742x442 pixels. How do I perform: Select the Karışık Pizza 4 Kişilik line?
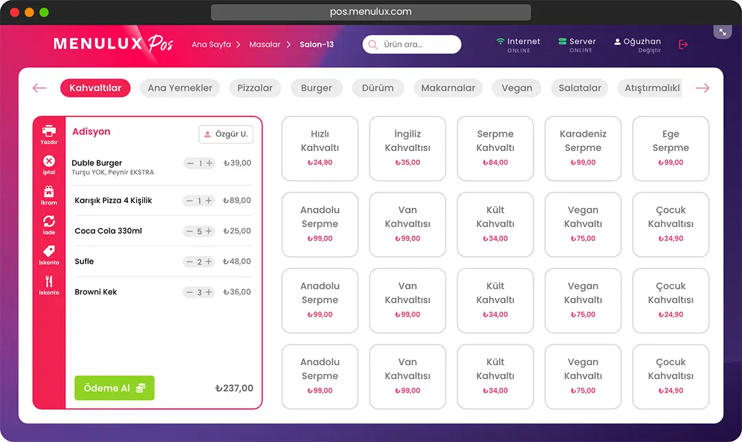161,200
